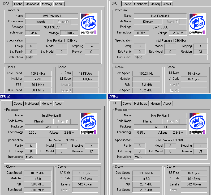Click Name 'Intel Pentium II' in the 133MHz window
This screenshot has height=195, width=211.
52,16
